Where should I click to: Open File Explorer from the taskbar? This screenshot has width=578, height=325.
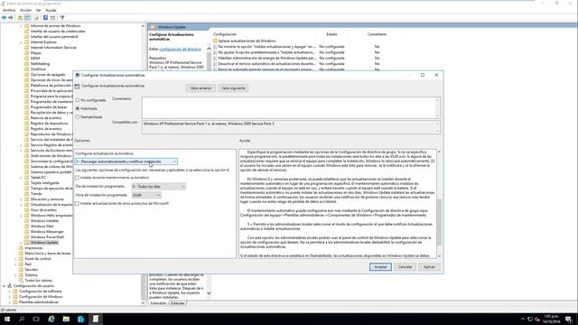pyautogui.click(x=66, y=319)
